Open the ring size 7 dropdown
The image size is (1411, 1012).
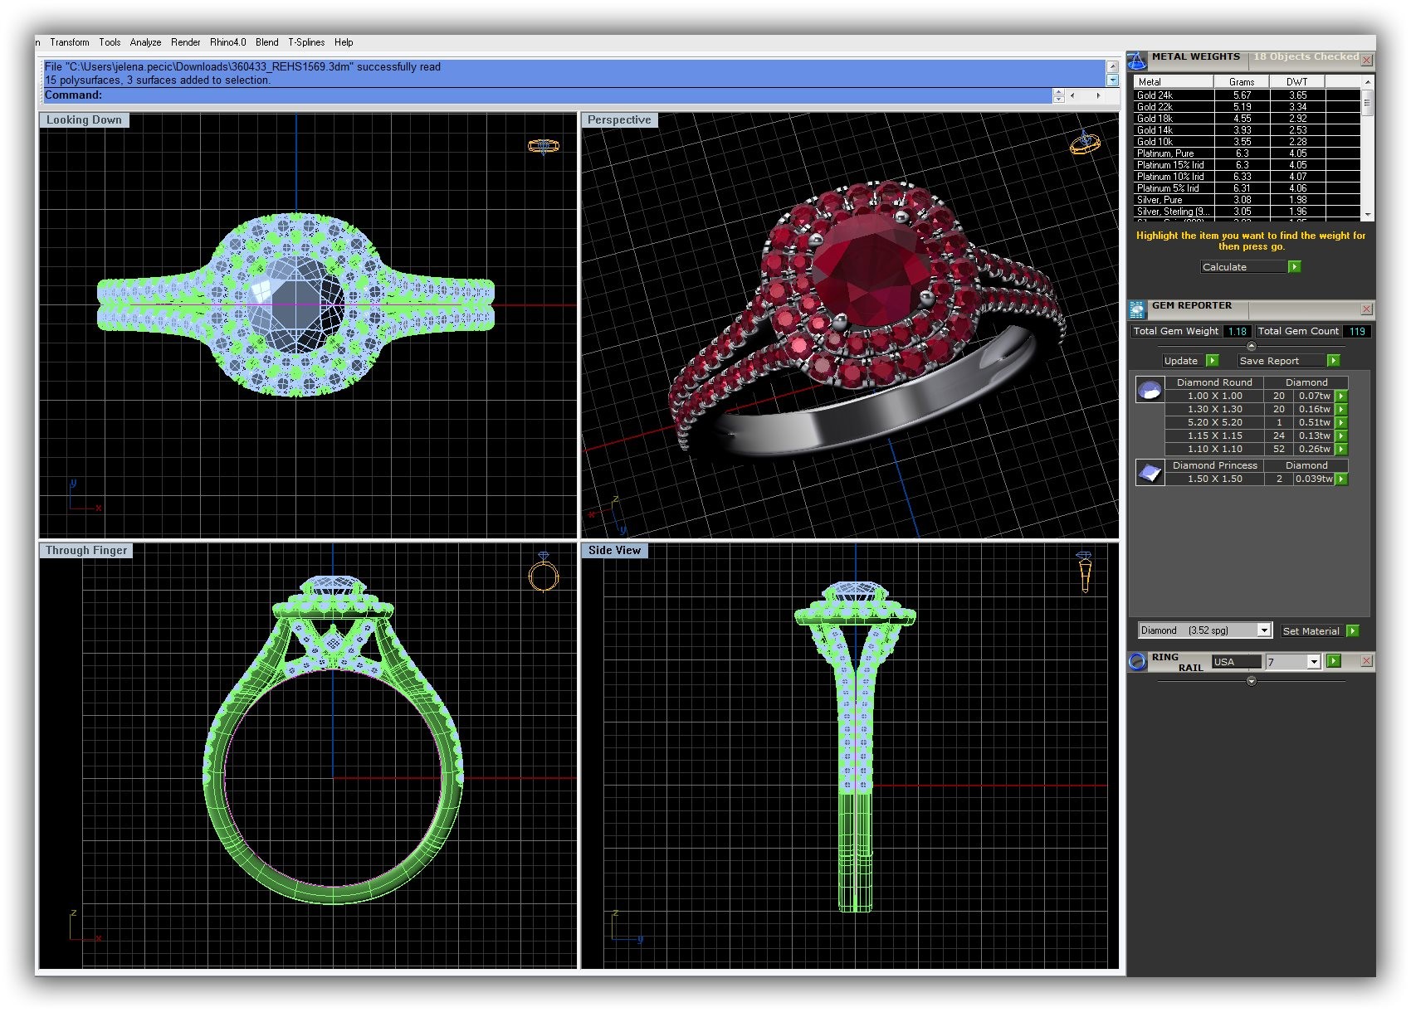(1313, 662)
